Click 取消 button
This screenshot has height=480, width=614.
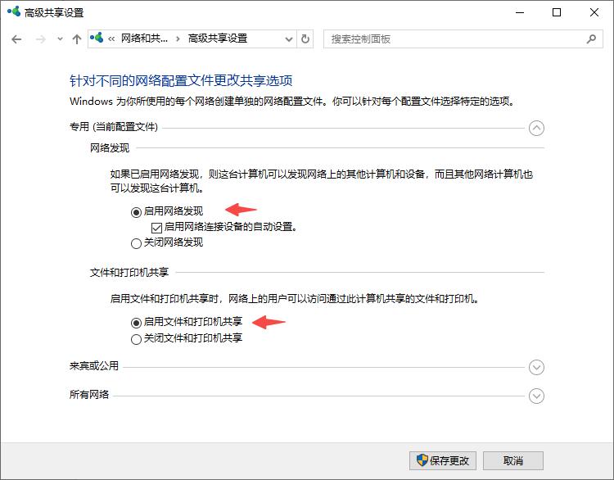click(x=513, y=460)
